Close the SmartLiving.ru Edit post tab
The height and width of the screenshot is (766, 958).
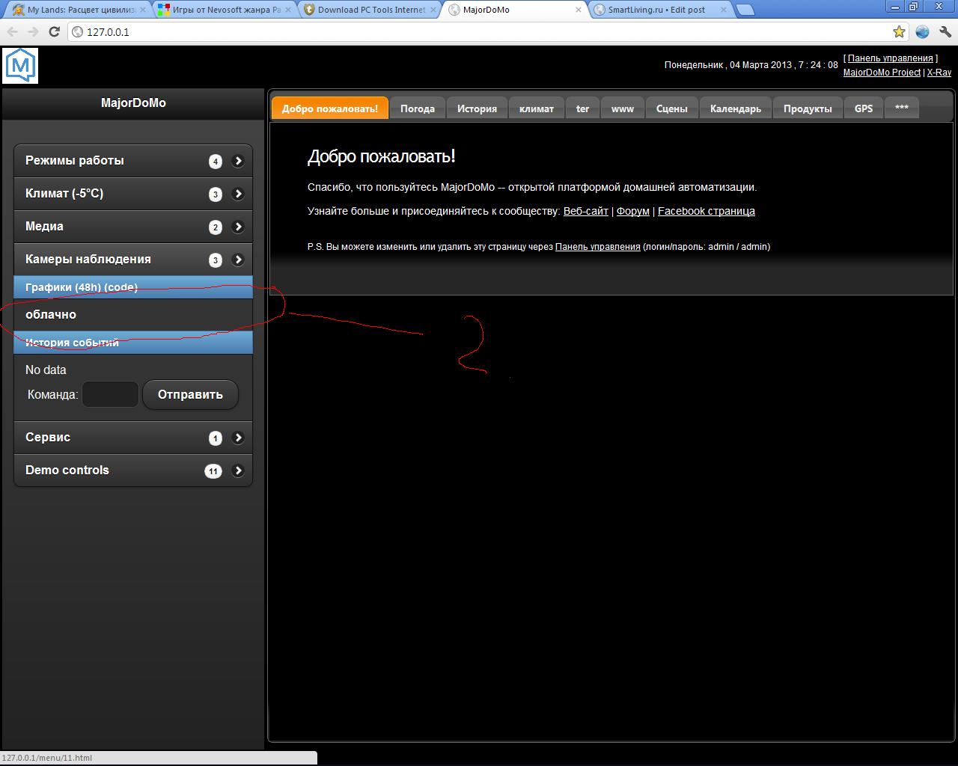point(724,10)
